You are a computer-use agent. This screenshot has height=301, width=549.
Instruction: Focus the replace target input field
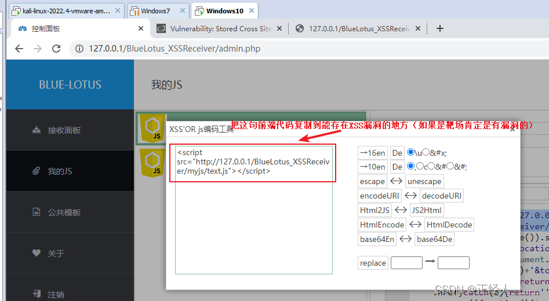point(453,263)
